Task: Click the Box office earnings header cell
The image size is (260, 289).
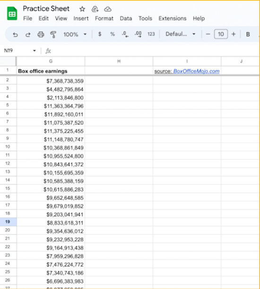Action: pos(51,71)
